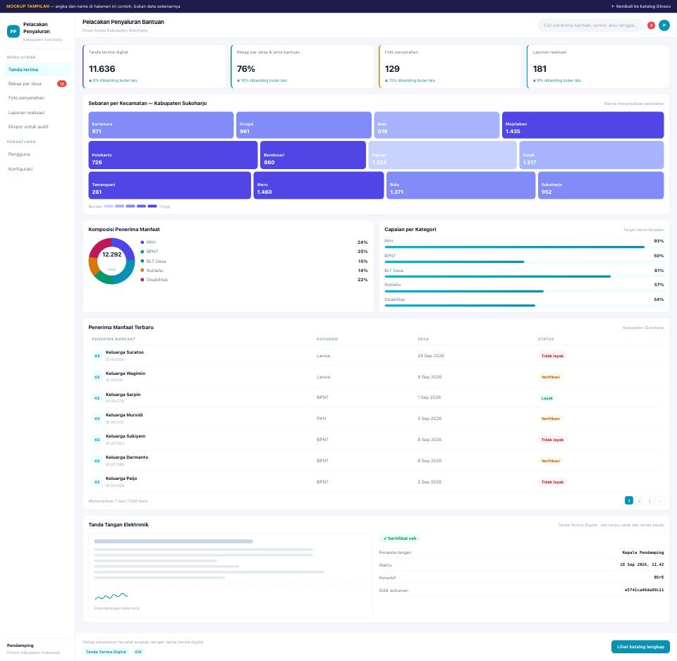Go to pagination page 2
The height and width of the screenshot is (661, 677).
tap(639, 501)
